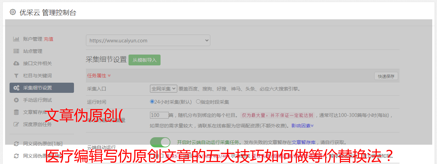Viewport: 437px width, 164px height.
Task: Open the 文章暂存库 link in auto-run description
Action: coord(303,142)
